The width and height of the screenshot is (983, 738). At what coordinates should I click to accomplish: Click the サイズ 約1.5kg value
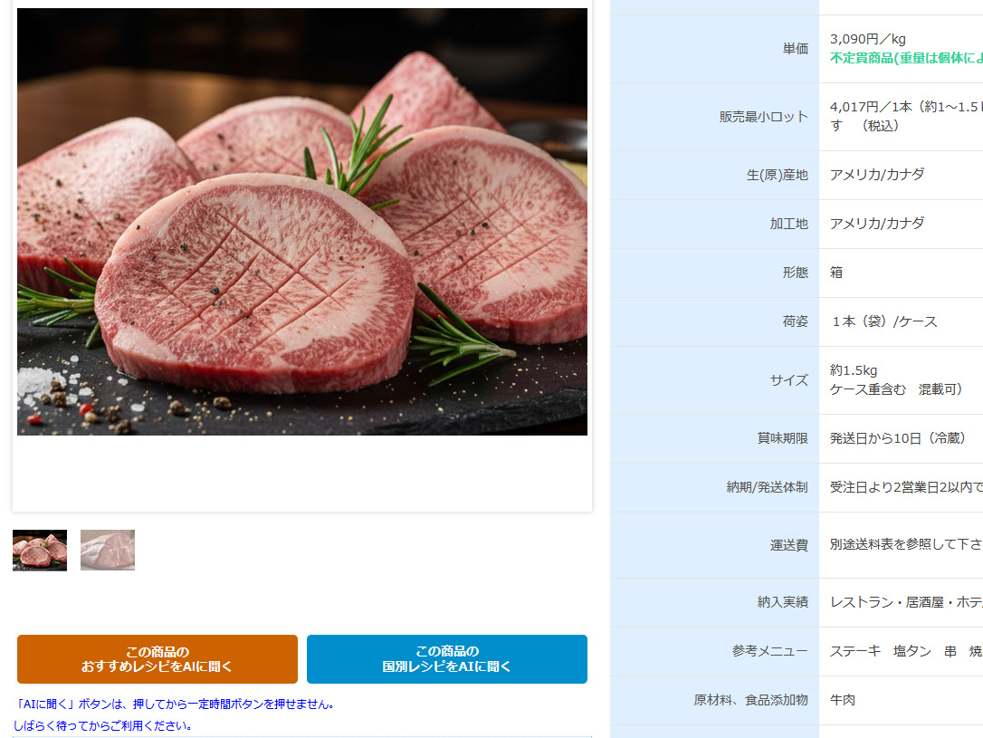click(x=854, y=370)
